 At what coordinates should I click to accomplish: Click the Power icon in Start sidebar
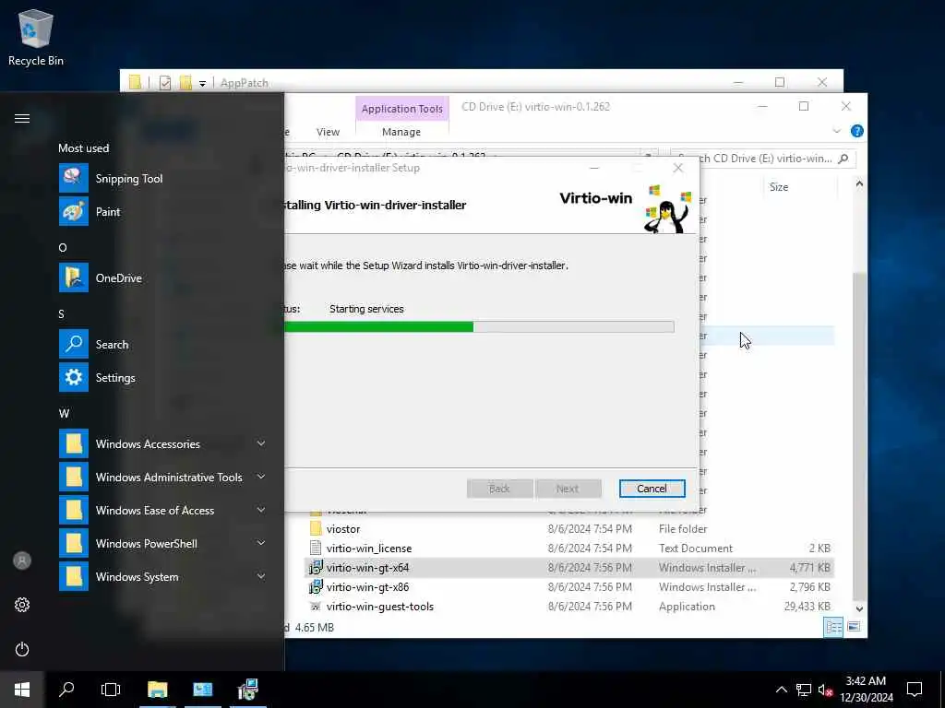point(22,649)
